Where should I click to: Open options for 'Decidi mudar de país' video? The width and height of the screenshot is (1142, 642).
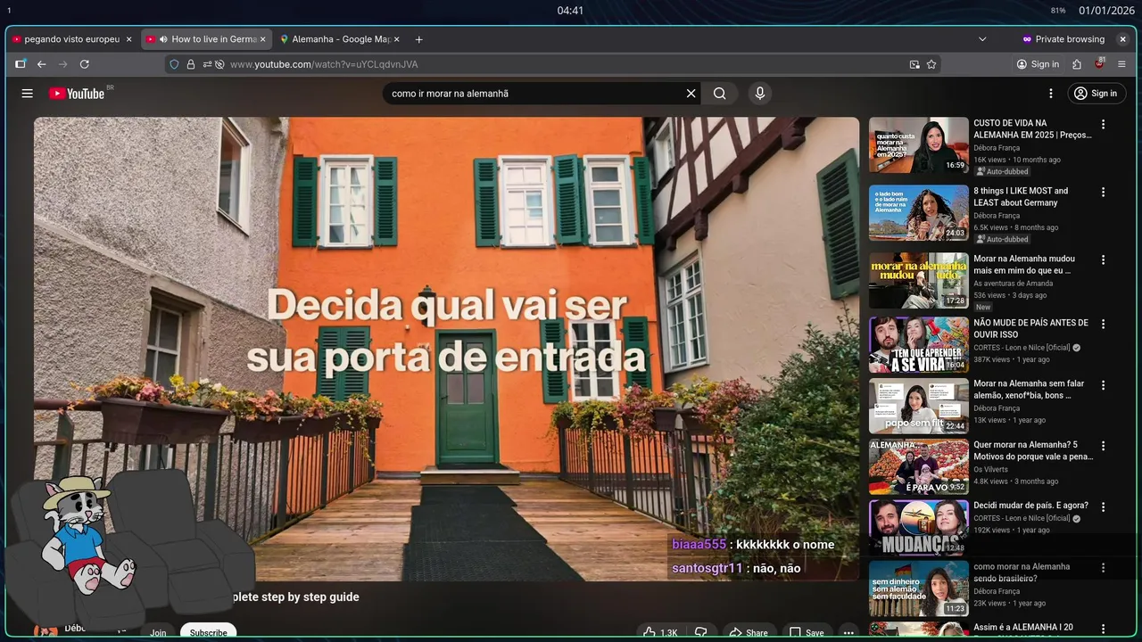tap(1103, 506)
